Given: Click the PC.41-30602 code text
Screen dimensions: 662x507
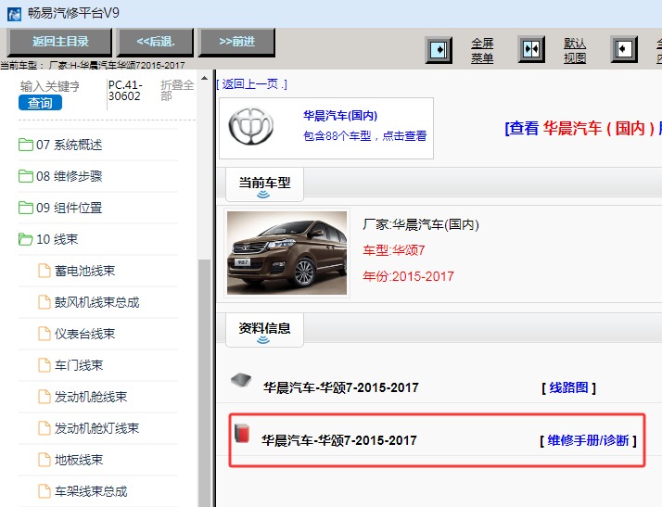Looking at the screenshot, I should coord(124,91).
